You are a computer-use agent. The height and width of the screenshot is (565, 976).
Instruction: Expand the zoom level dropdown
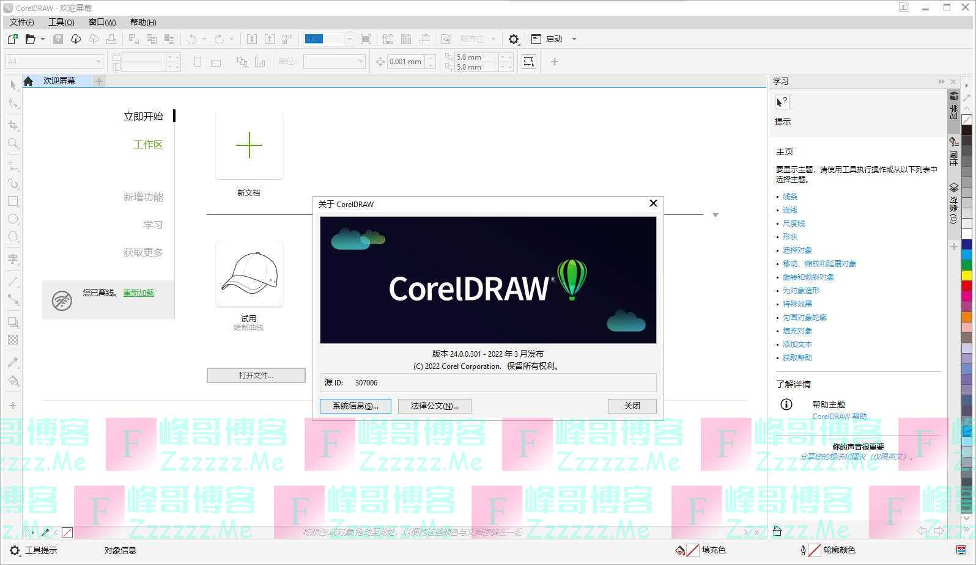point(349,39)
